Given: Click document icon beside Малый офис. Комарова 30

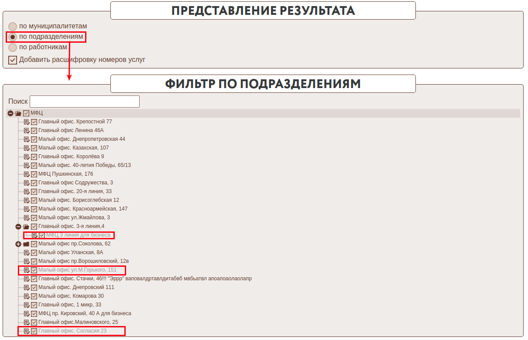Looking at the screenshot, I should point(26,296).
